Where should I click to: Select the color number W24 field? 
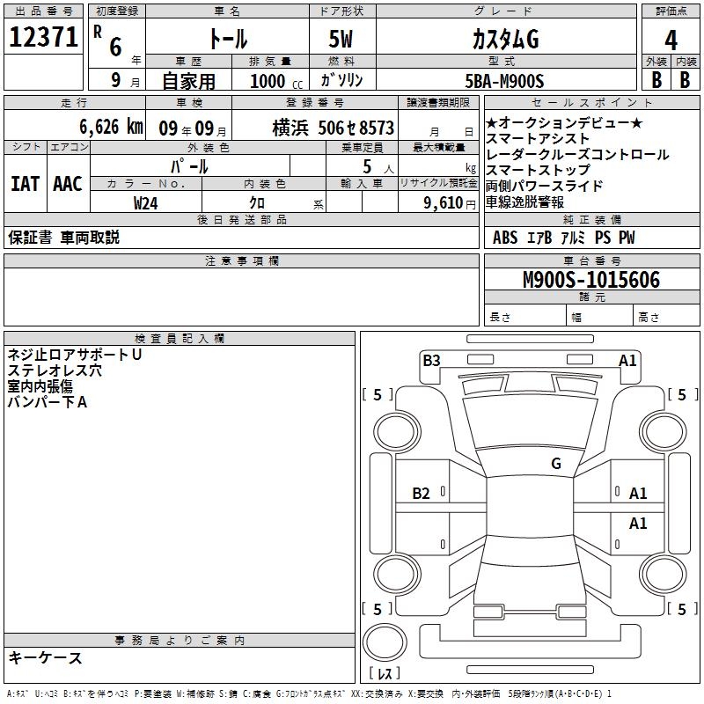point(145,203)
